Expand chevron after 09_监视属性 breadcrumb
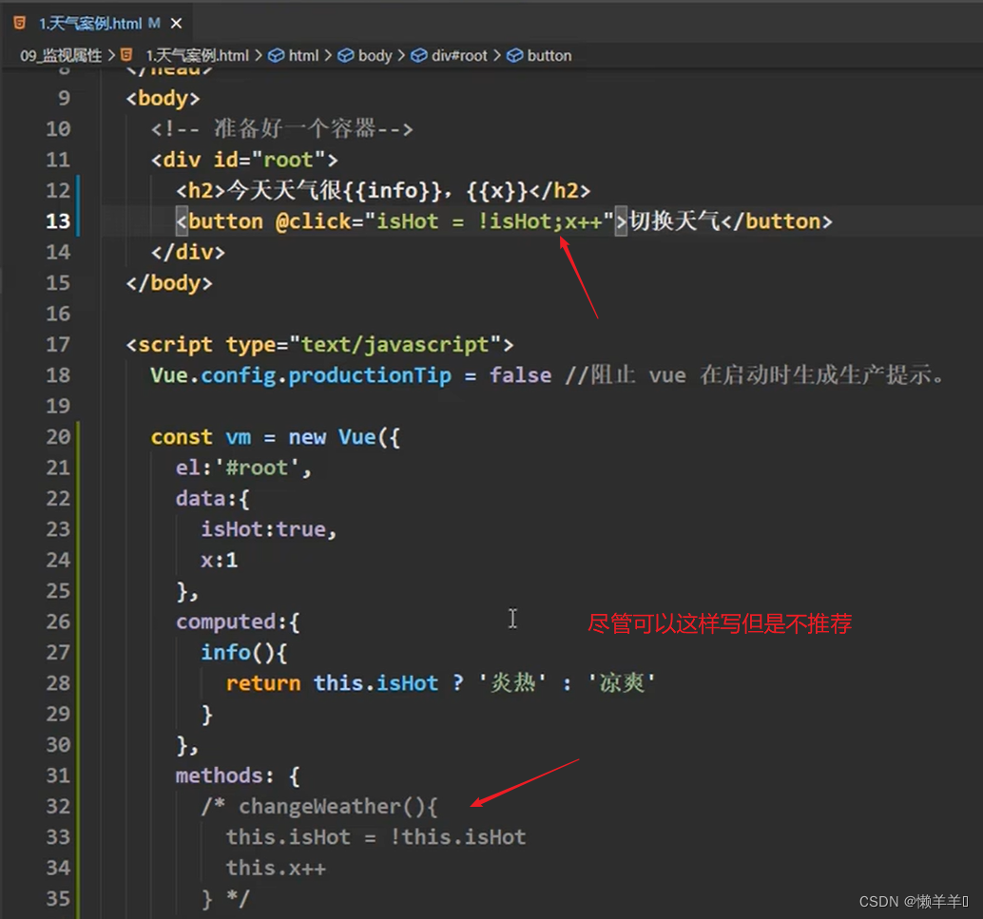983x919 pixels. (x=111, y=56)
